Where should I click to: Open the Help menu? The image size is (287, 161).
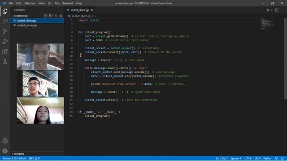pos(79,3)
